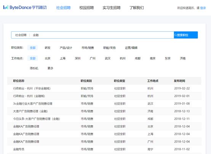
Task: Select 全部 in 工作地点 filter
Action: tap(33, 58)
